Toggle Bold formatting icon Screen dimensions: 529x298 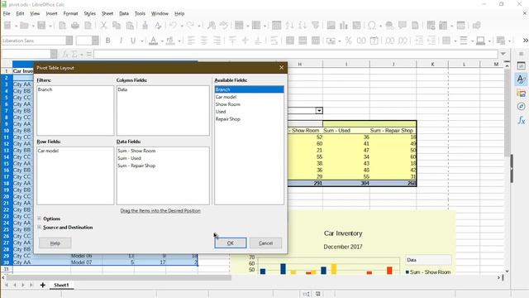(108, 41)
